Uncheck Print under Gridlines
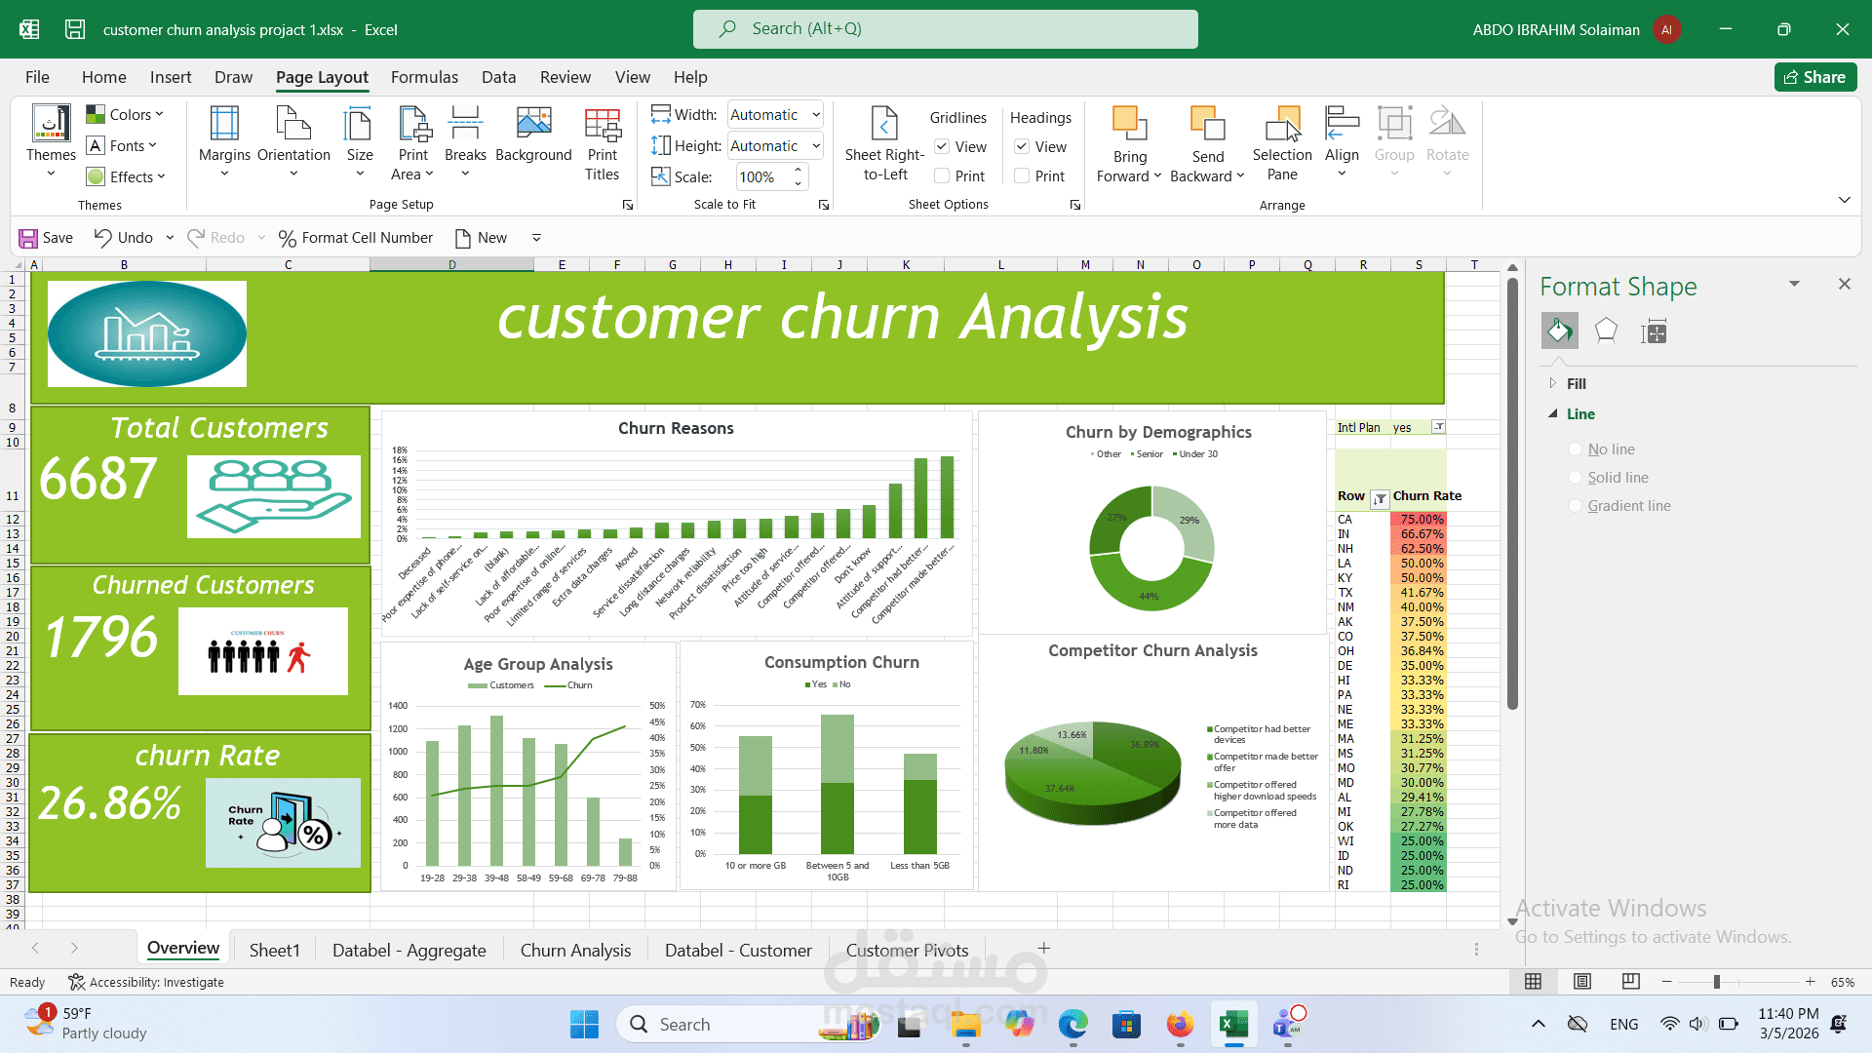 click(942, 175)
